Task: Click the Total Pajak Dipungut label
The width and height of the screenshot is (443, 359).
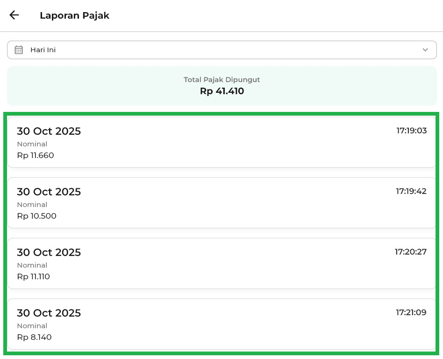Action: coord(221,80)
